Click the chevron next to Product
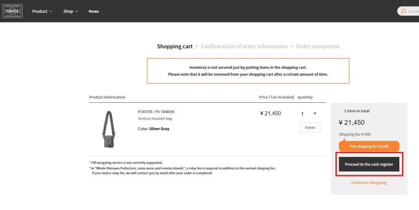 [x=51, y=11]
